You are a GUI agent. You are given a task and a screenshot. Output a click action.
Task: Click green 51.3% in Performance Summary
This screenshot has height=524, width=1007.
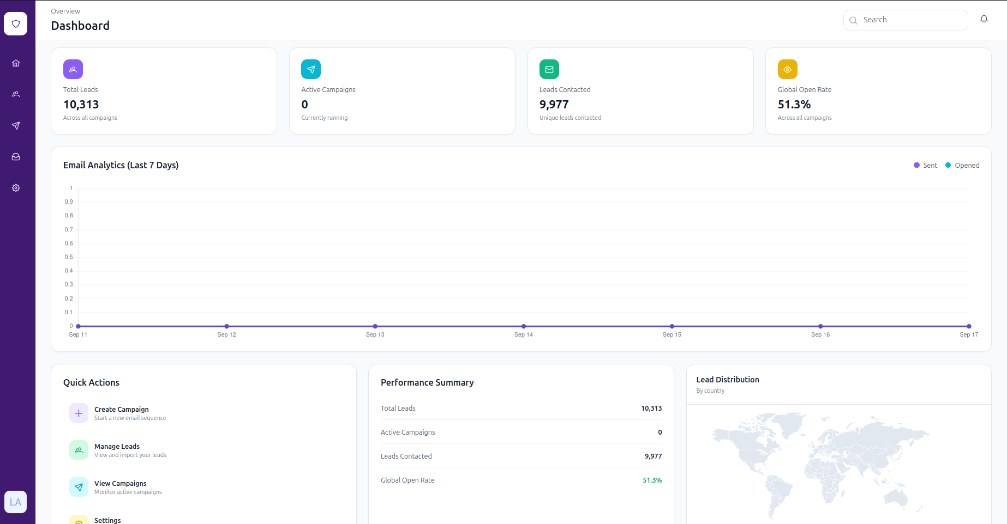[652, 480]
